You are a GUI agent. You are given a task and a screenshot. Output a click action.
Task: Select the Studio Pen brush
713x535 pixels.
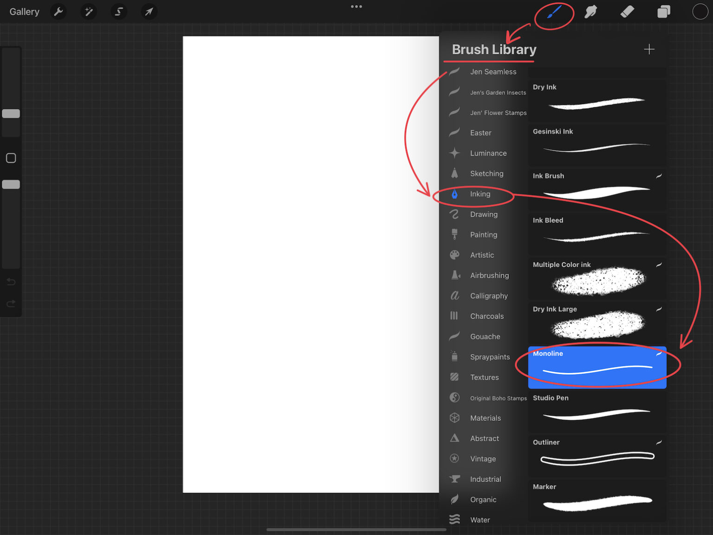click(596, 411)
